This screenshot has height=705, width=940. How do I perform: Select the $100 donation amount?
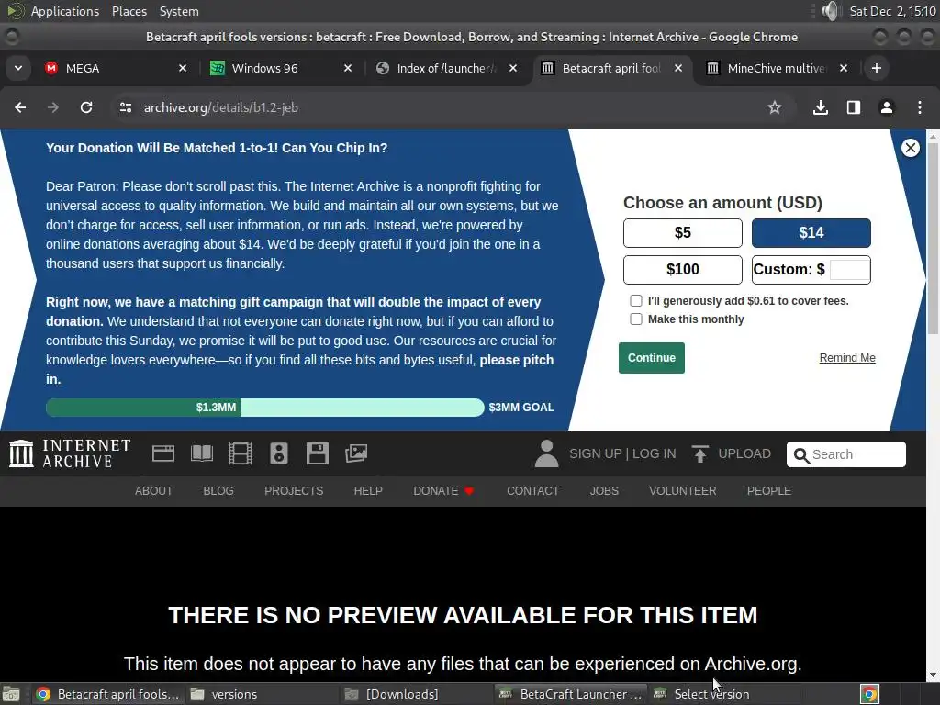(x=683, y=270)
